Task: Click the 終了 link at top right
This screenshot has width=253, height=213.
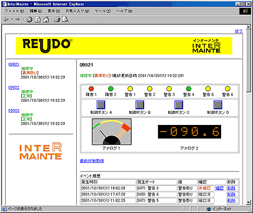Action: pyautogui.click(x=239, y=31)
